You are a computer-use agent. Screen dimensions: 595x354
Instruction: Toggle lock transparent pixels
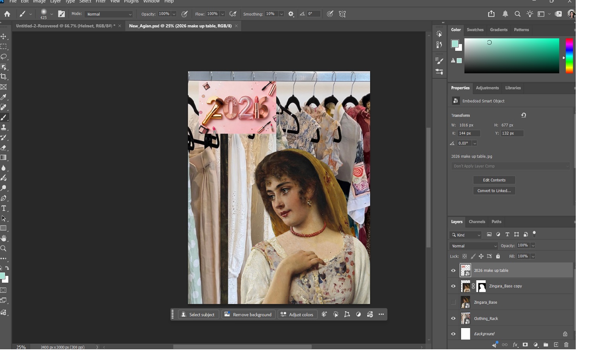[465, 256]
